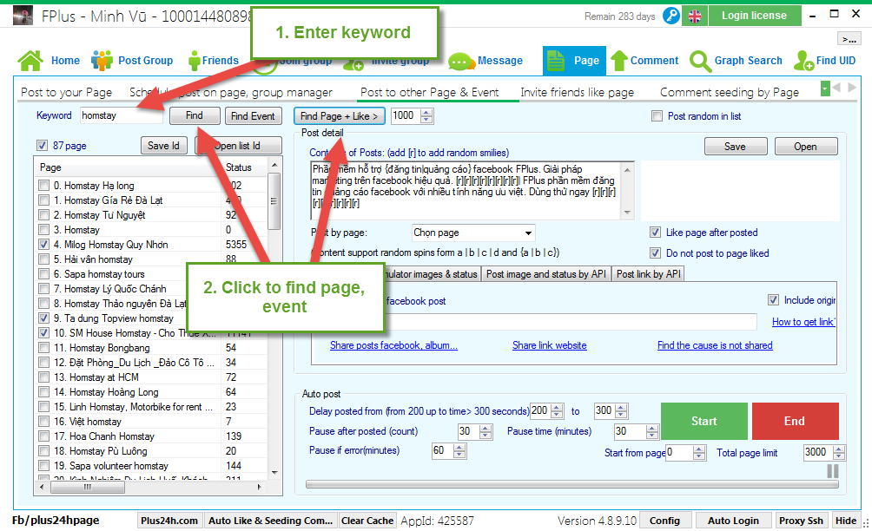This screenshot has height=531, width=872.
Task: Switch to Post to your Page tab
Action: (66, 92)
